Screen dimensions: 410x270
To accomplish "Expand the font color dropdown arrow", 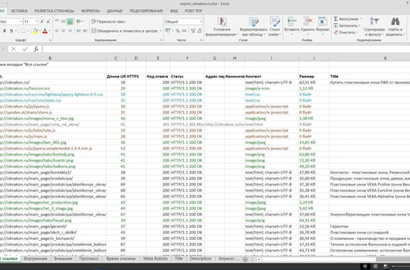I will [x=50, y=31].
